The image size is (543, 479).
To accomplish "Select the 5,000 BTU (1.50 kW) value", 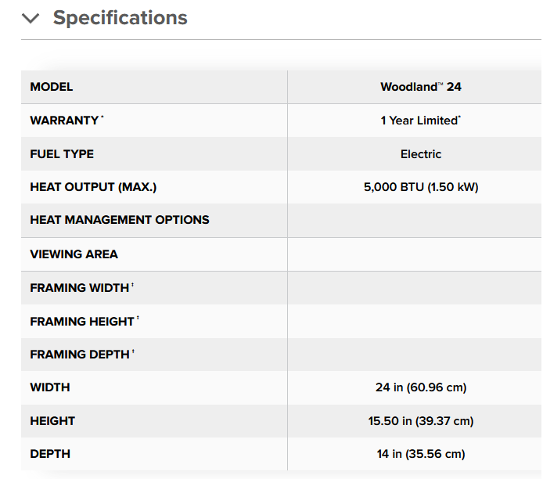I will click(x=420, y=188).
